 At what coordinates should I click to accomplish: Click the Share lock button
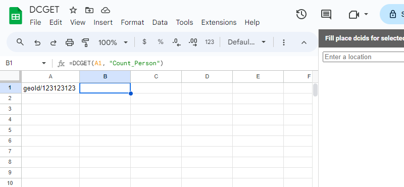click(x=392, y=14)
